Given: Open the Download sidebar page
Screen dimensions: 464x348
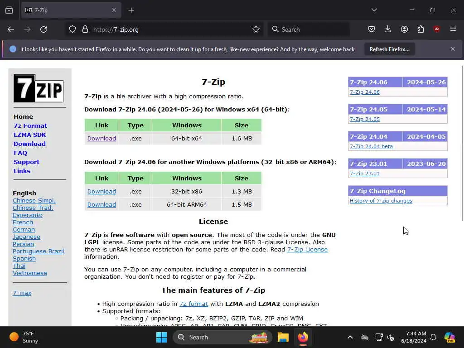Looking at the screenshot, I should tap(29, 144).
